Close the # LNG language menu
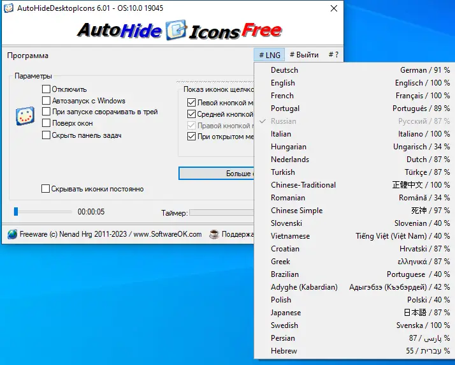Screen dimensions: 455x365 (x=270, y=55)
